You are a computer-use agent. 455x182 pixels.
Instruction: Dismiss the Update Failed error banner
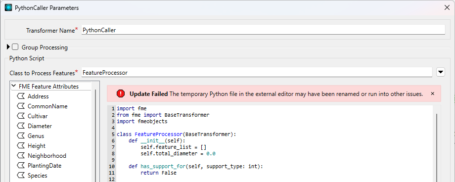(x=432, y=93)
